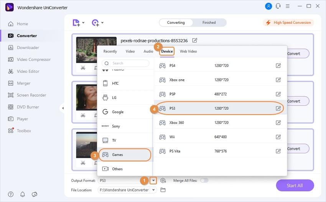Screen dimensions: 326x202
Task: Open output folder icon
Action: pos(163,190)
